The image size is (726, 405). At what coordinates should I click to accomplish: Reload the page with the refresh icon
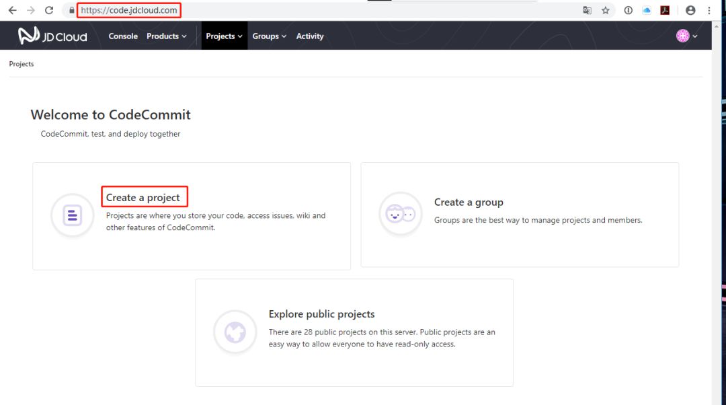pyautogui.click(x=49, y=10)
